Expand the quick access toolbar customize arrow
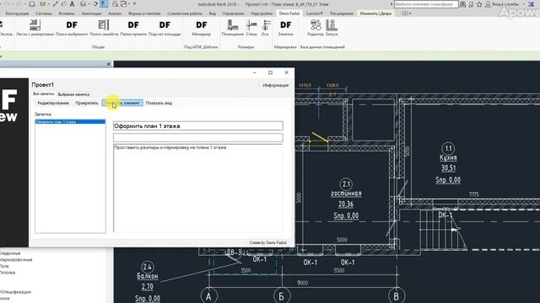540x303 pixels. tap(134, 4)
